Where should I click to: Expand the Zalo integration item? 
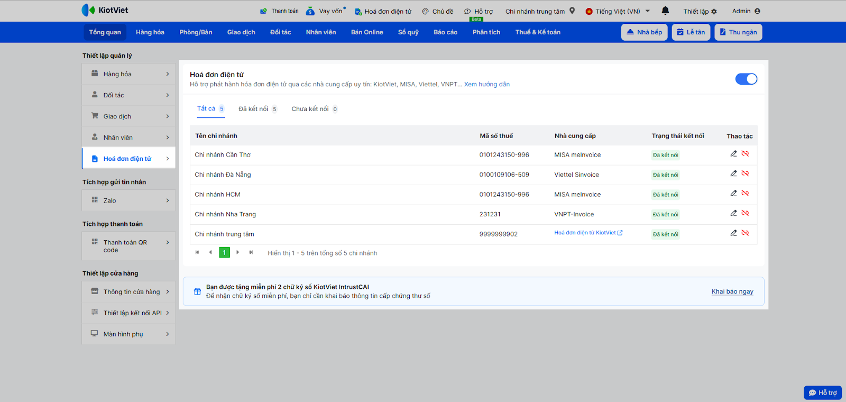click(128, 200)
